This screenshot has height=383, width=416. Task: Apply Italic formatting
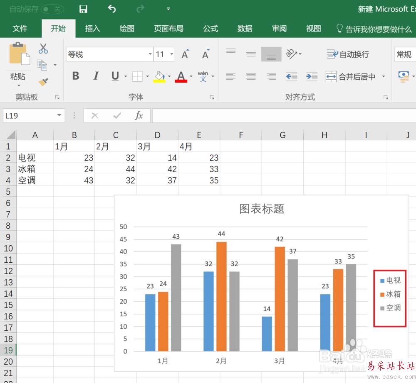tap(96, 76)
